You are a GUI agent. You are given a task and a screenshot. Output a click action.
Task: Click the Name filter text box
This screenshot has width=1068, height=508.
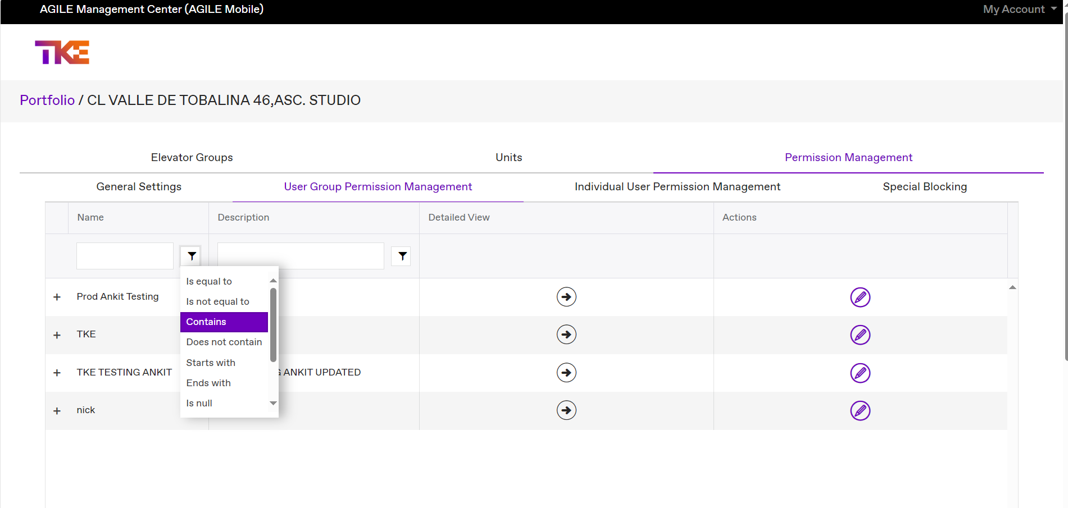pos(125,256)
